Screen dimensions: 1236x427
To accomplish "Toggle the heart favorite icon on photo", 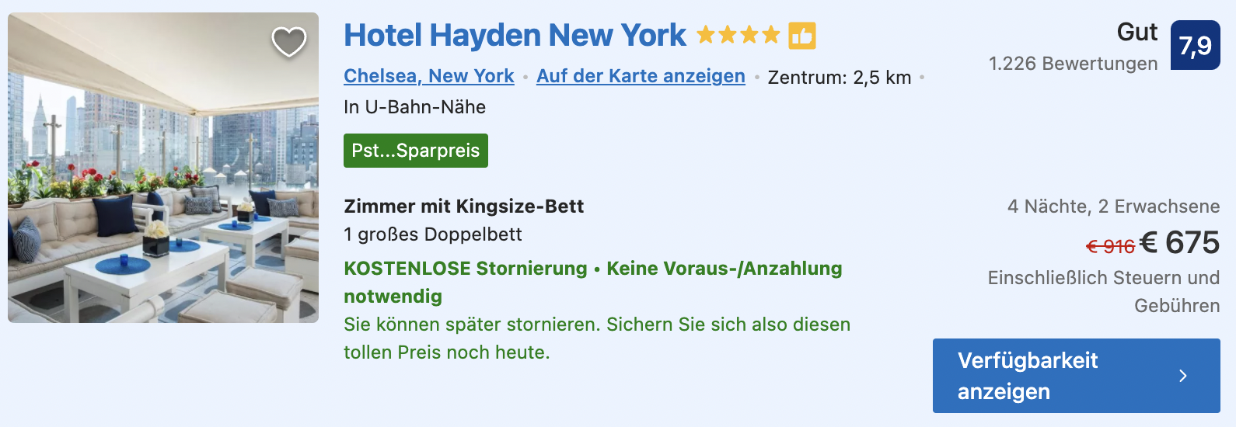I will click(289, 42).
